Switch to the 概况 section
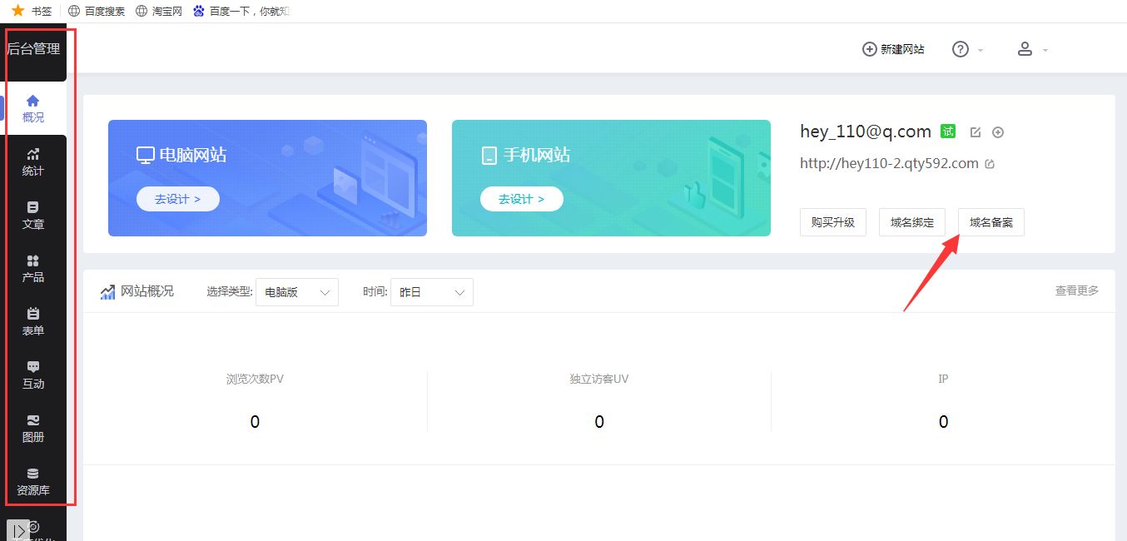1127x541 pixels. tap(32, 108)
